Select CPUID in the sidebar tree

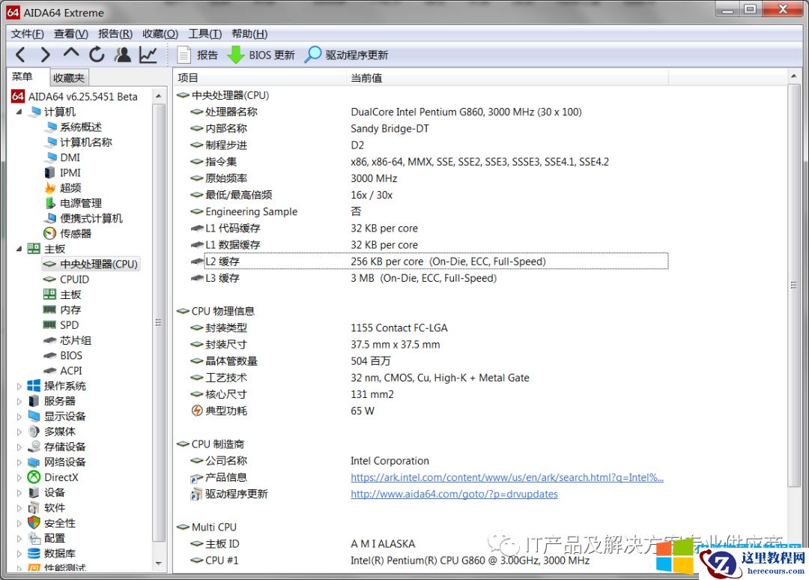click(x=74, y=280)
